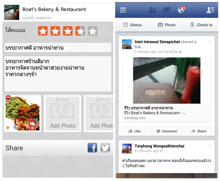Open the messages chat icon

[167, 10]
